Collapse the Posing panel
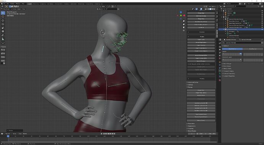This screenshot has width=264, height=145. point(190,87)
